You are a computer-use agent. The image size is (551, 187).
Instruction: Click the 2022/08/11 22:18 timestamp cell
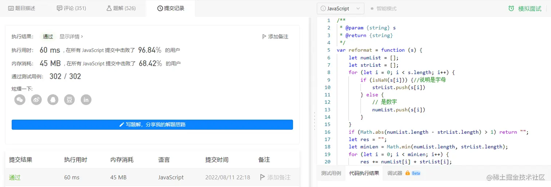click(x=228, y=177)
